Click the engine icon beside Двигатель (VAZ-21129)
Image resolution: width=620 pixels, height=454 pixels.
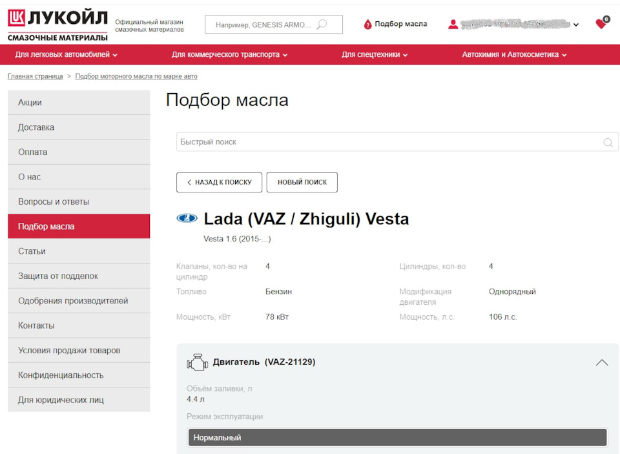[197, 362]
